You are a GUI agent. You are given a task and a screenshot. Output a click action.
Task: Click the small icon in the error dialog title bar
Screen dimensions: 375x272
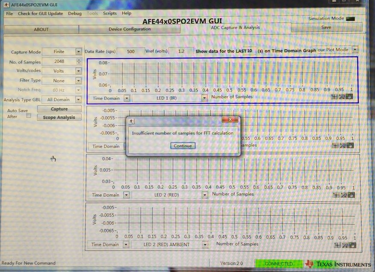click(x=131, y=121)
